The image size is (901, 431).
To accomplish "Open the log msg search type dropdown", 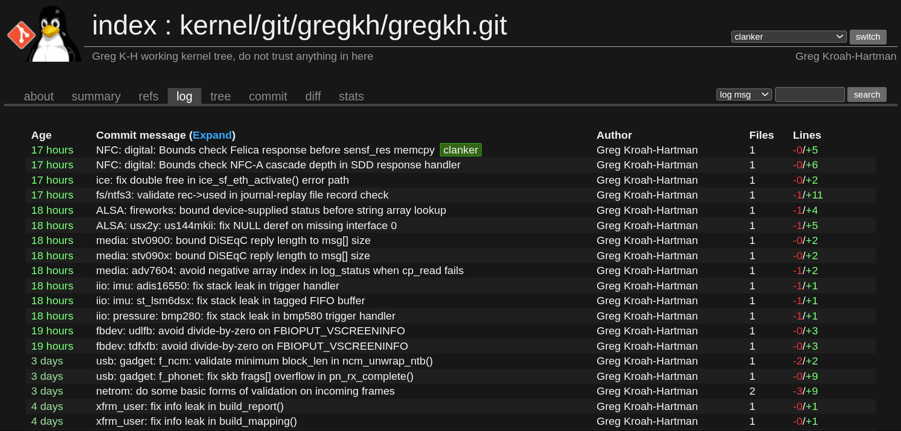I will tap(743, 95).
